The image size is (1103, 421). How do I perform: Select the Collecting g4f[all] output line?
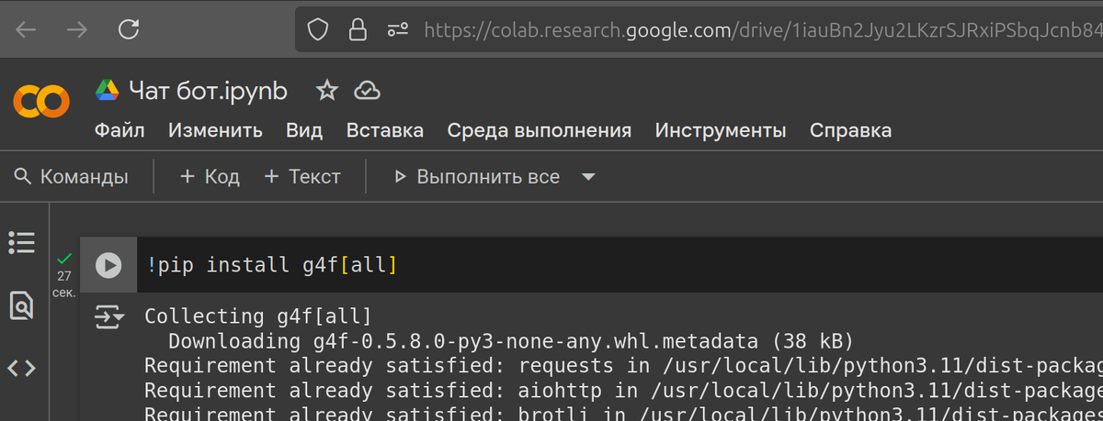[257, 316]
